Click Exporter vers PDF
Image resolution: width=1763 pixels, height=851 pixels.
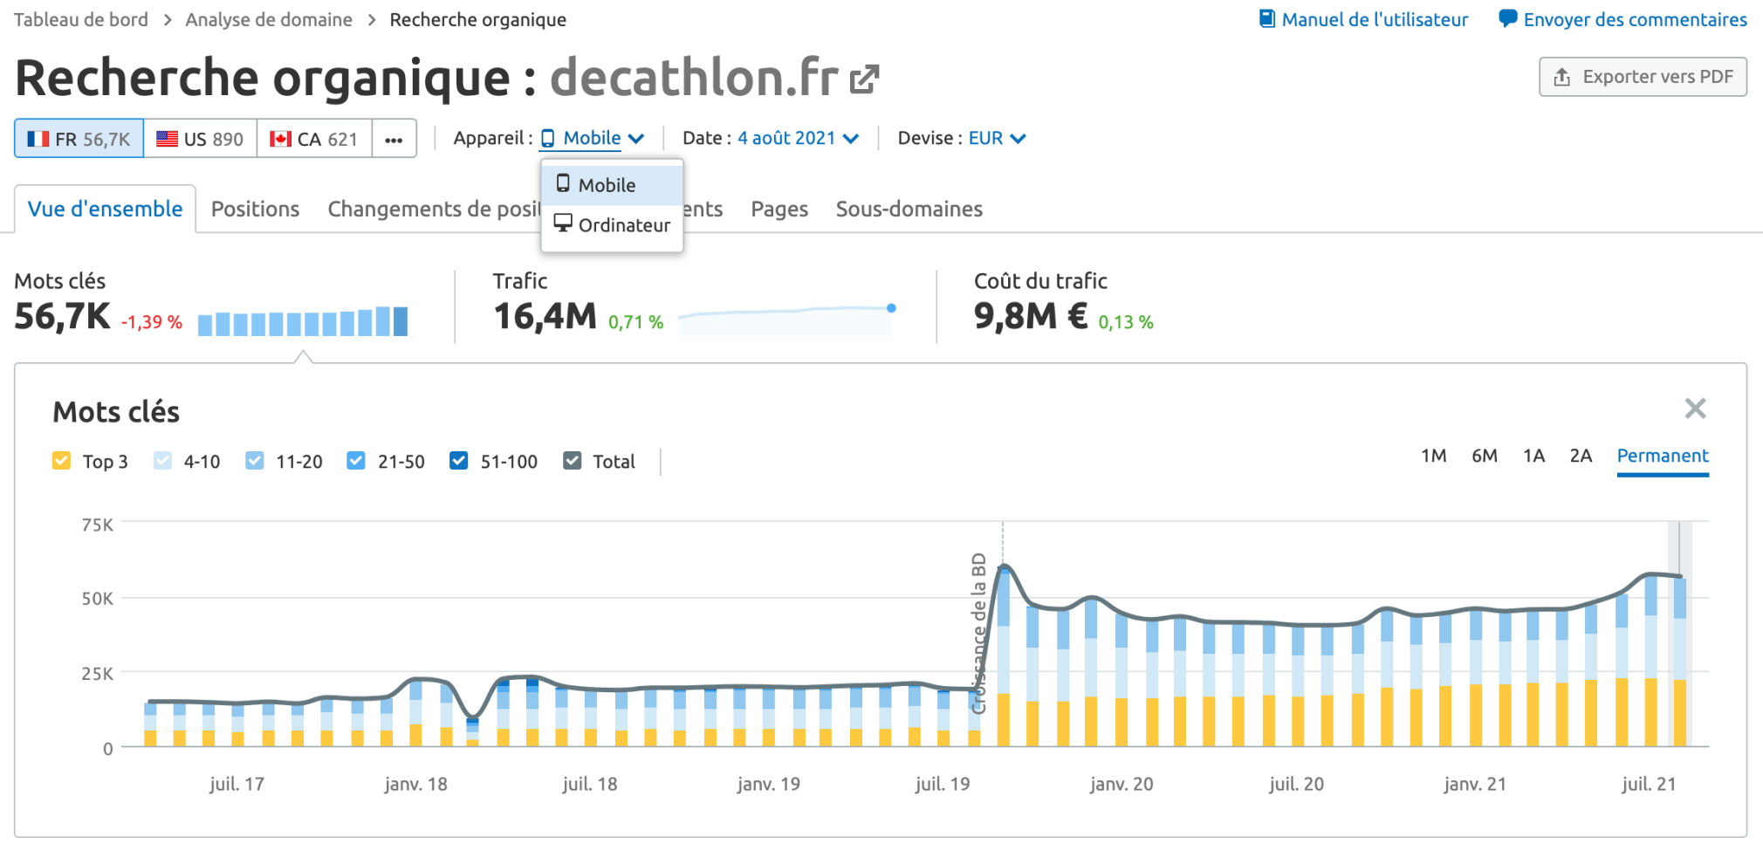pos(1642,77)
